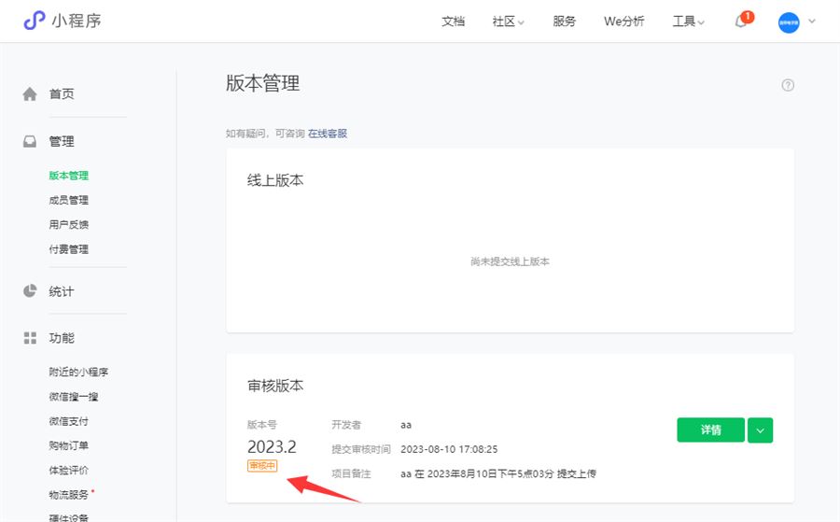Click the user account avatar
Viewport: 840px width, 522px height.
[x=789, y=21]
